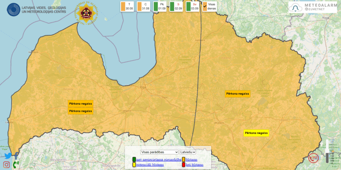Click the fire and rescue service emblem

[87, 13]
